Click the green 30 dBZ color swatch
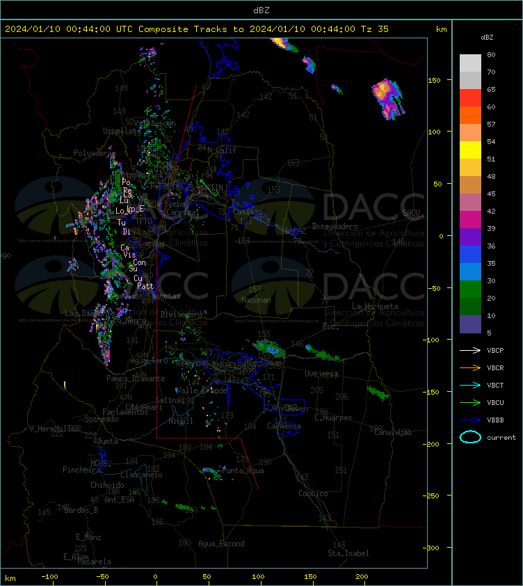523x586 pixels. [x=470, y=289]
